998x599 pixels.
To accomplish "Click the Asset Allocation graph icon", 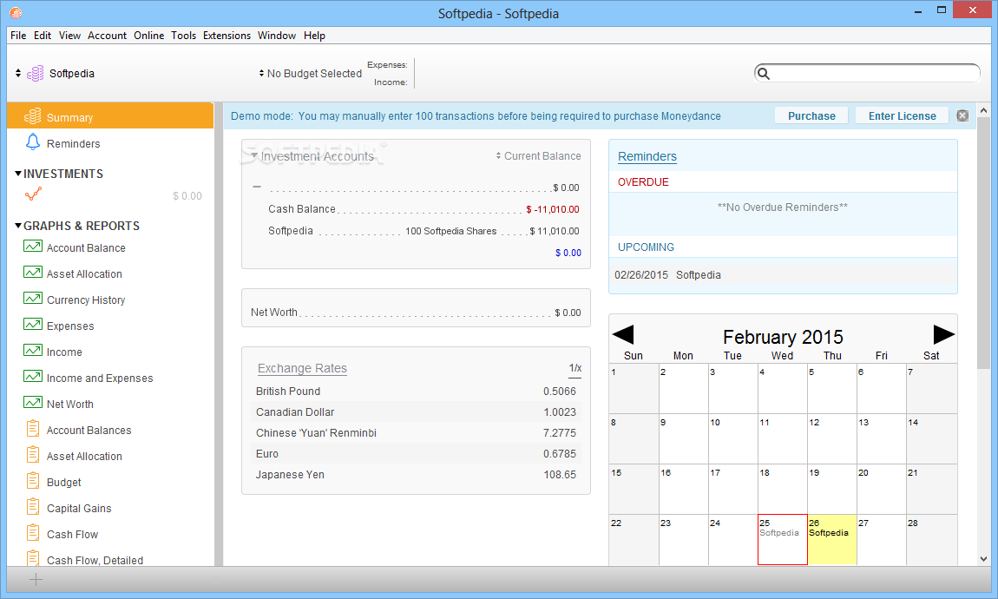I will click(x=32, y=273).
